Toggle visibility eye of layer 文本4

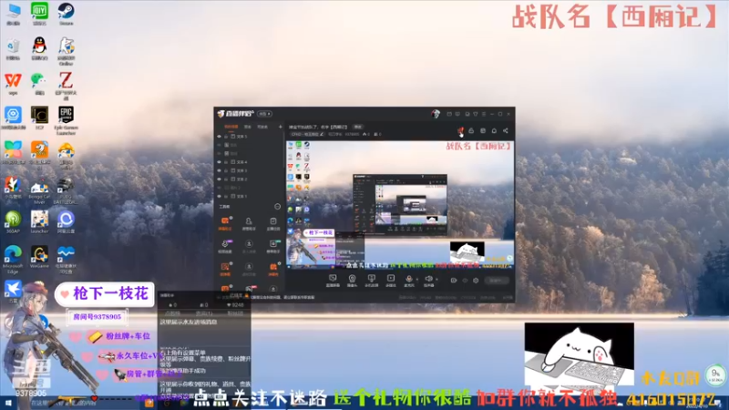click(x=219, y=162)
